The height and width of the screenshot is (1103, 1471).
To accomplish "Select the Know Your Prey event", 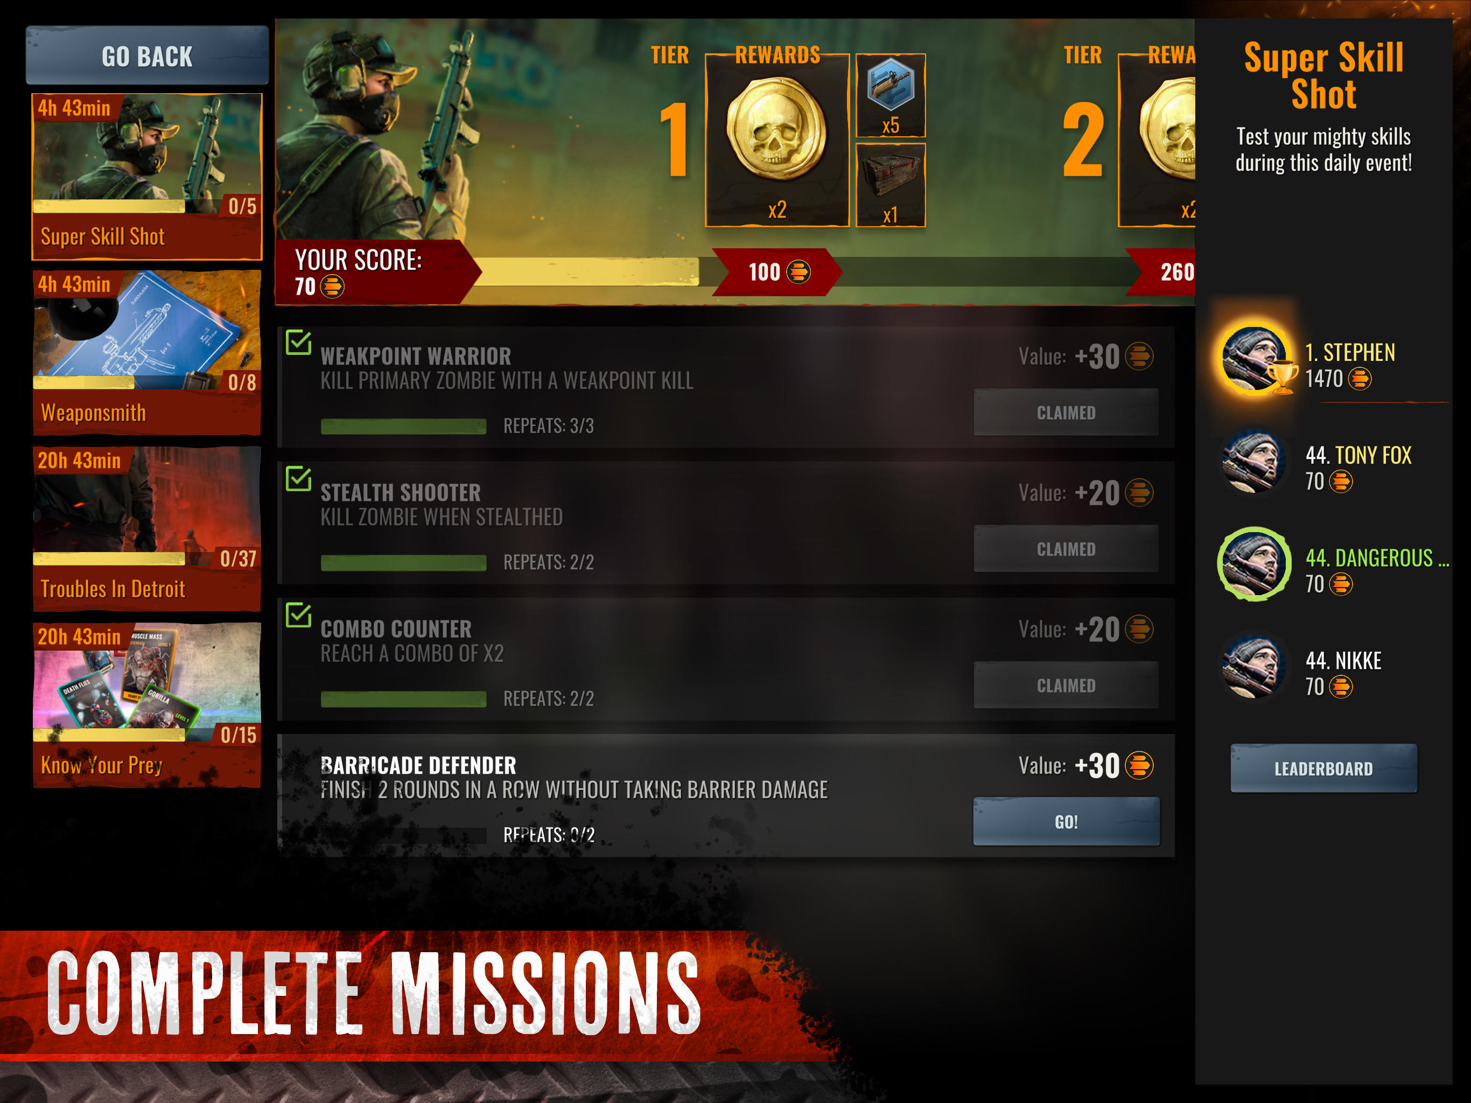I will click(x=147, y=705).
